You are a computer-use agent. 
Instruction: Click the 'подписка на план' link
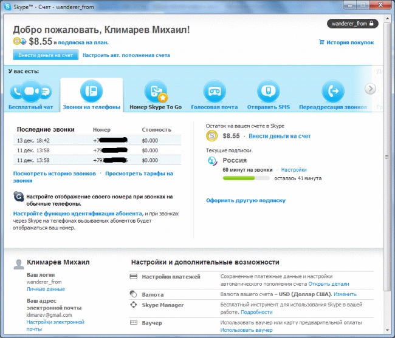(x=83, y=42)
